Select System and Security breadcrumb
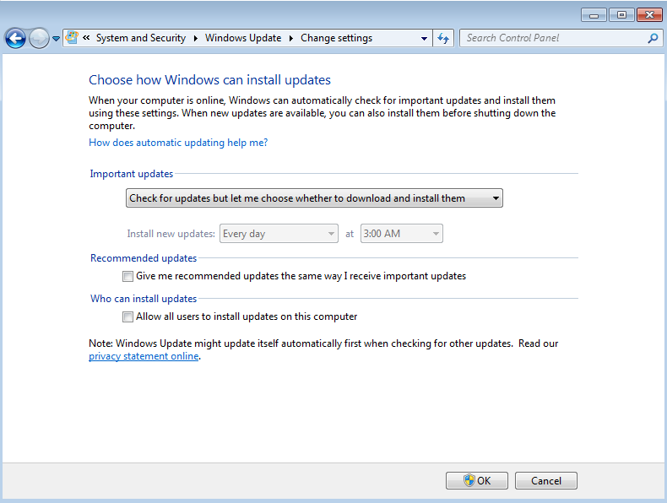The height and width of the screenshot is (503, 667). click(140, 38)
